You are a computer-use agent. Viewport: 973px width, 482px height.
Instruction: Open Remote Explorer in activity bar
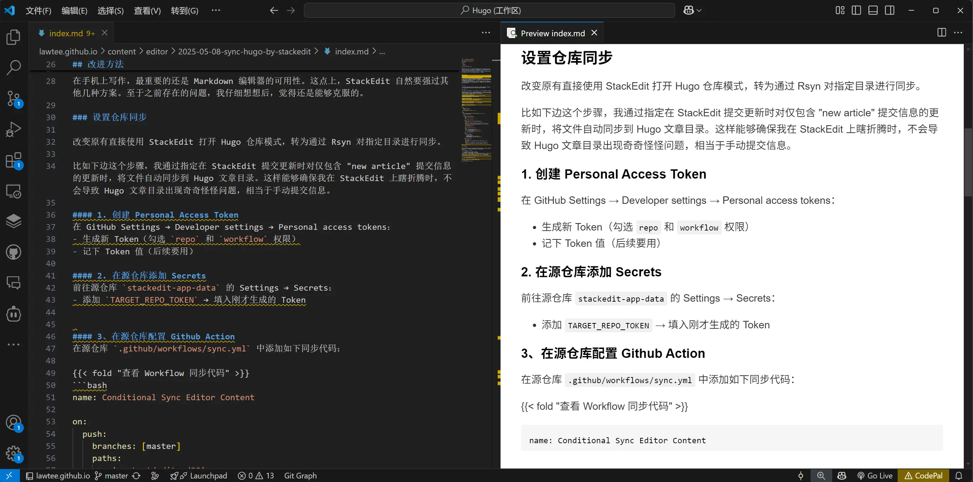tap(14, 191)
